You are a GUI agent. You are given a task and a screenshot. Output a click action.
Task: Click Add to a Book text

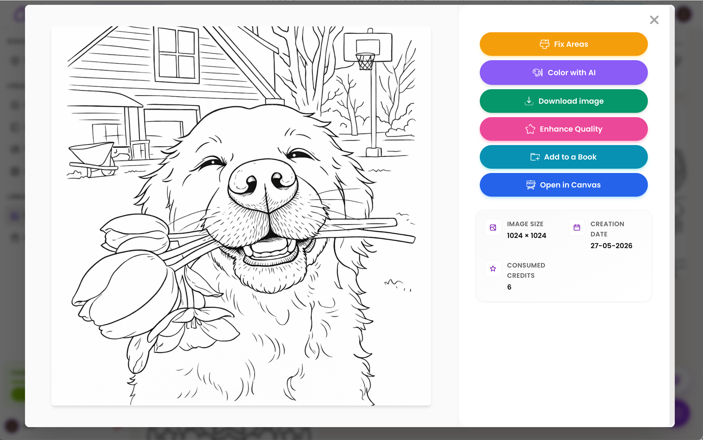[570, 157]
